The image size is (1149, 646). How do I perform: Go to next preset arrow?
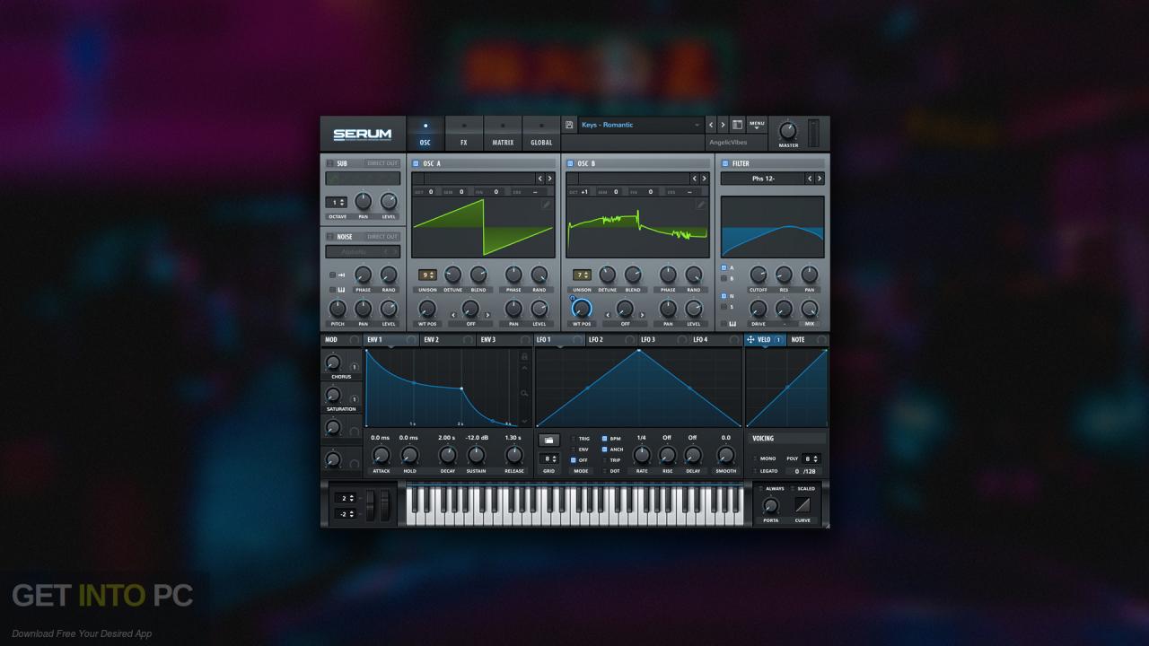coord(723,125)
